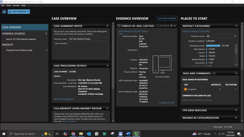244x137 pixels.
Task: Click artifact categories list scroll up arrow
Action: 236,45
